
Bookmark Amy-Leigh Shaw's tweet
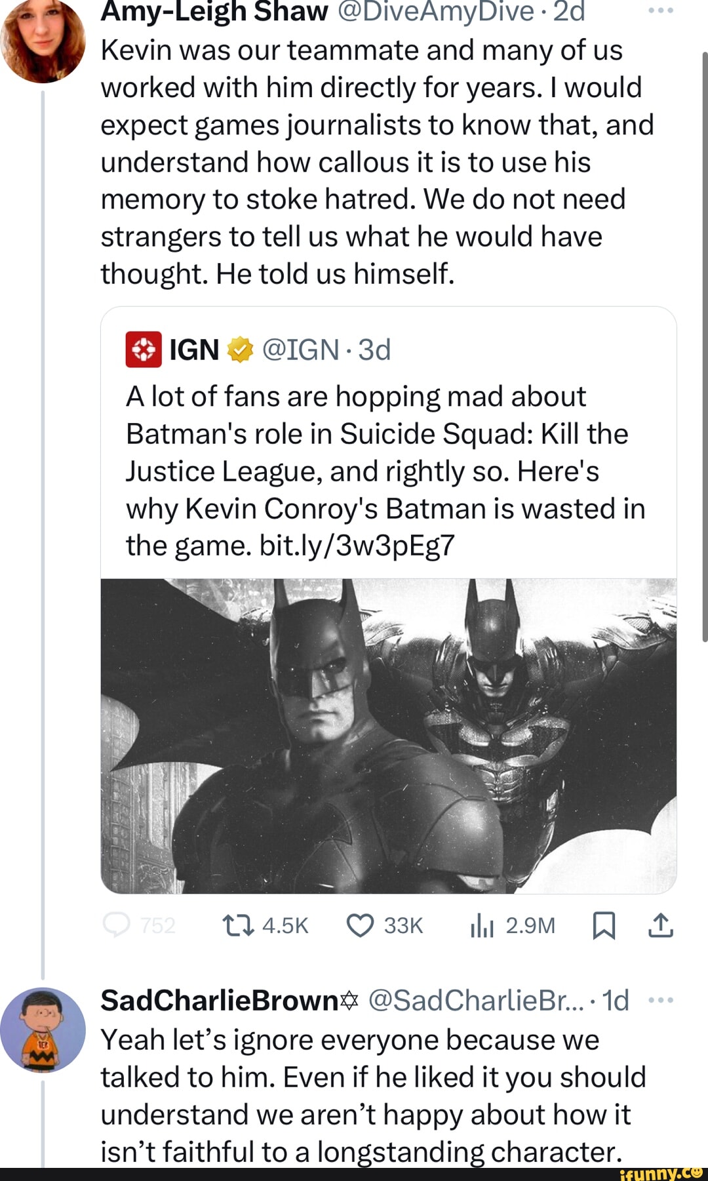click(604, 925)
